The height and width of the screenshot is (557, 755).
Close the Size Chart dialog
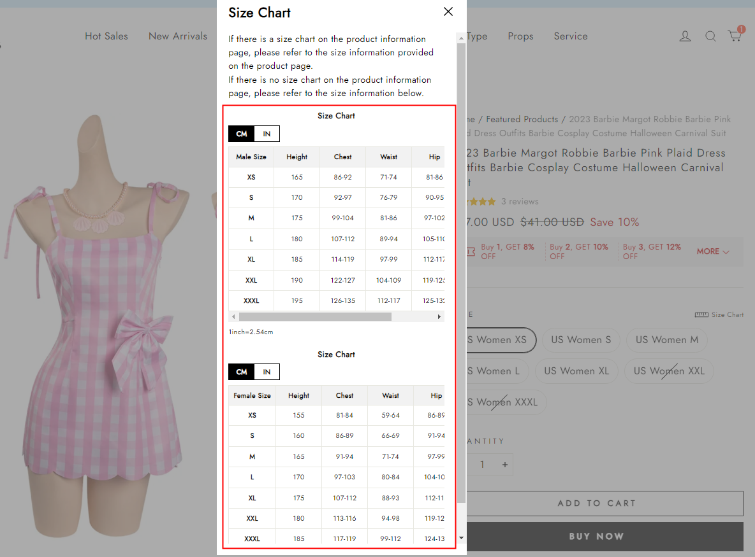[448, 12]
